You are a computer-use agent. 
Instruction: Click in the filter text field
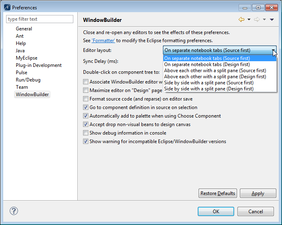[x=40, y=19]
